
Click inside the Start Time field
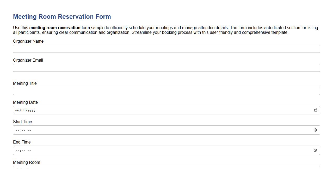(104, 130)
